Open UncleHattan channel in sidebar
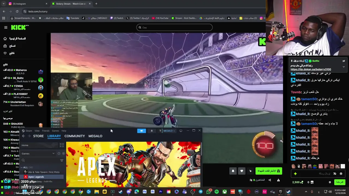Screen dimensions: 349x196 click(23, 103)
